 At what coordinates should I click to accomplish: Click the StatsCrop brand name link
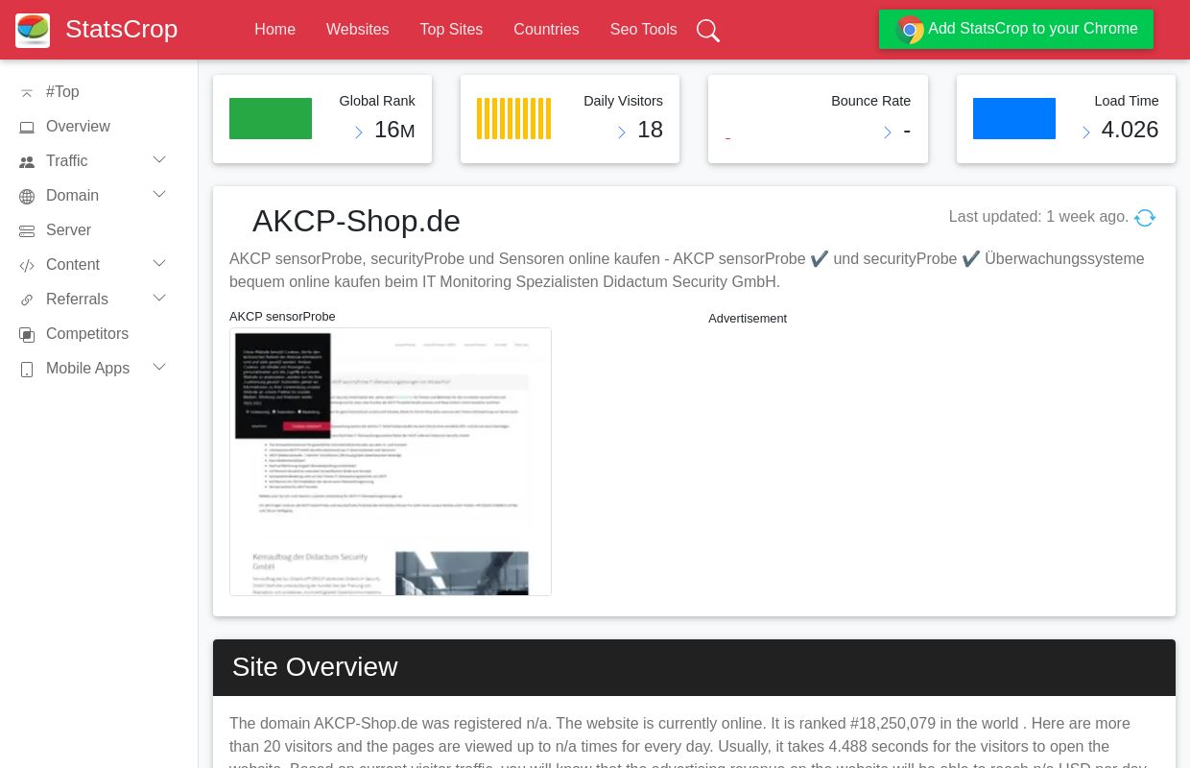click(x=122, y=29)
